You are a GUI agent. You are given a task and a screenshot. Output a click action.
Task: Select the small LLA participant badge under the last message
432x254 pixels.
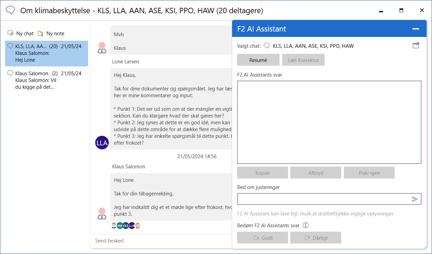point(131,226)
